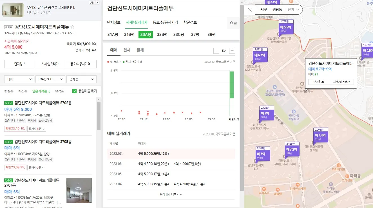
Task: Open the 매 6.7억 map price marker
Action: 260,55
